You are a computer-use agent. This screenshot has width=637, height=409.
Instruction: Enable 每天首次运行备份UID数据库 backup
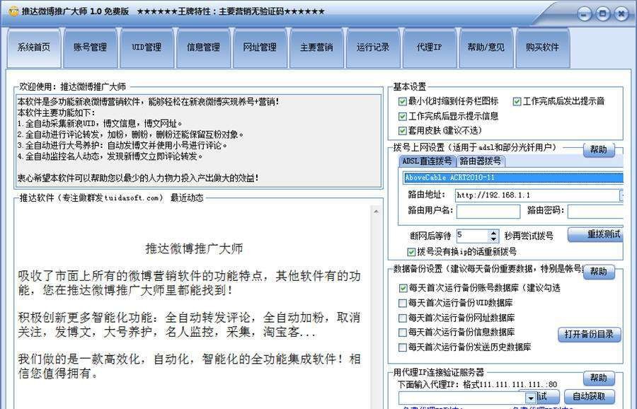coord(403,302)
